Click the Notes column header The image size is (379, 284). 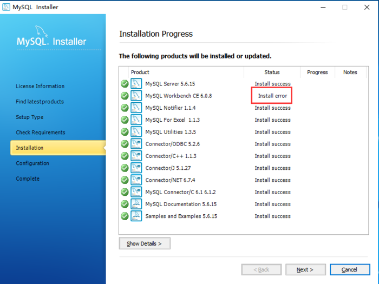tap(350, 72)
